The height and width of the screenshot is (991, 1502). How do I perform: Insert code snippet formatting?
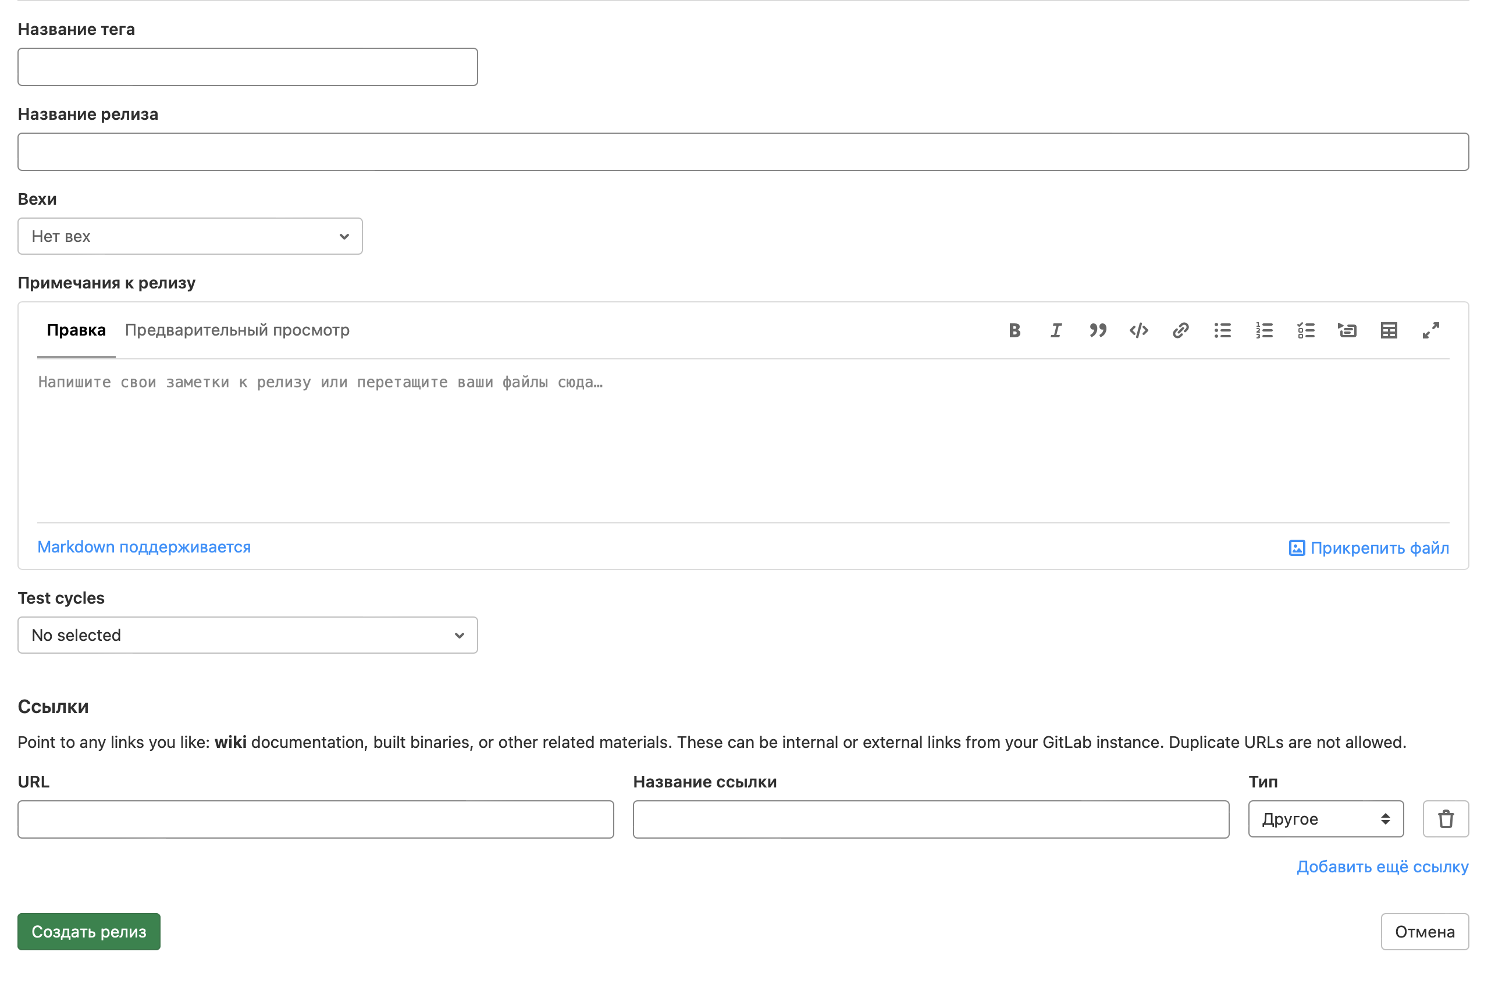pyautogui.click(x=1139, y=330)
